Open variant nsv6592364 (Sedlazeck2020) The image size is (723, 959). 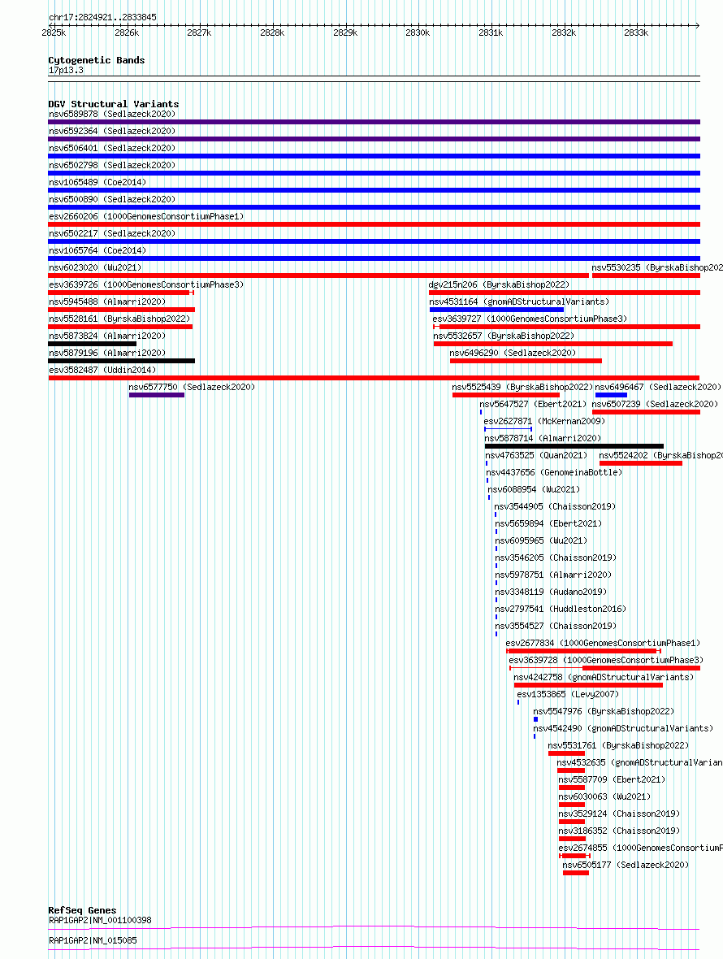coord(112,132)
